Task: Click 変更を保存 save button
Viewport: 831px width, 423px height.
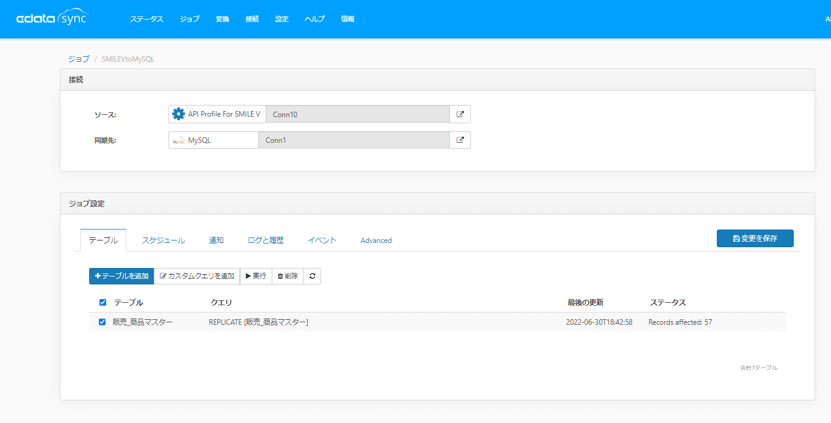Action: 755,239
